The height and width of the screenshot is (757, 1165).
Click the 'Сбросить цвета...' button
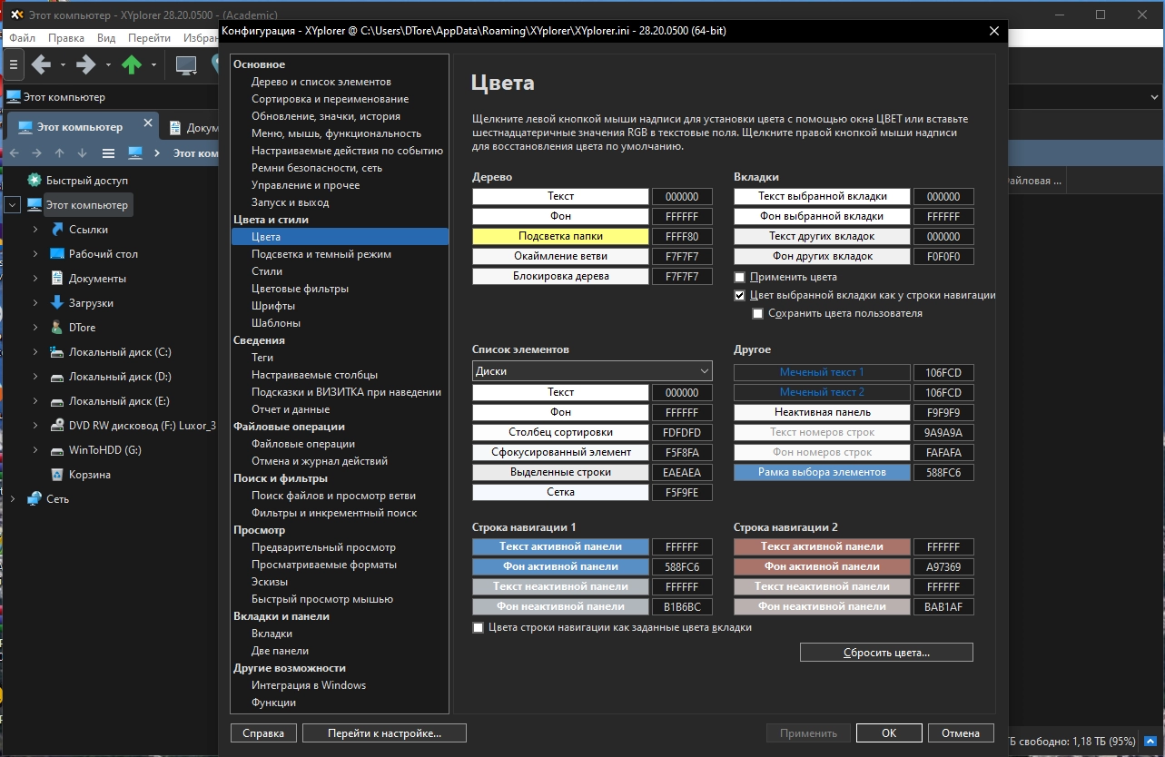coord(885,653)
